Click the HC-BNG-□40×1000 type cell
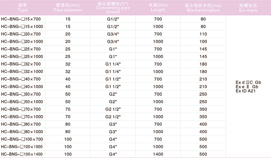Image resolution: width=271 pixels, height=158 pixels. [22, 87]
